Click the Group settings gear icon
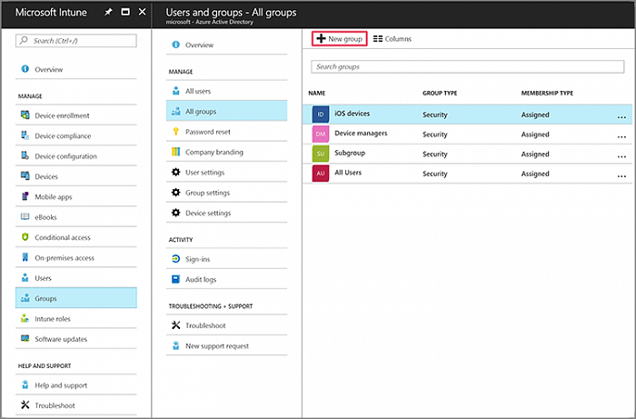Viewport: 636px width, 419px height. pos(176,193)
